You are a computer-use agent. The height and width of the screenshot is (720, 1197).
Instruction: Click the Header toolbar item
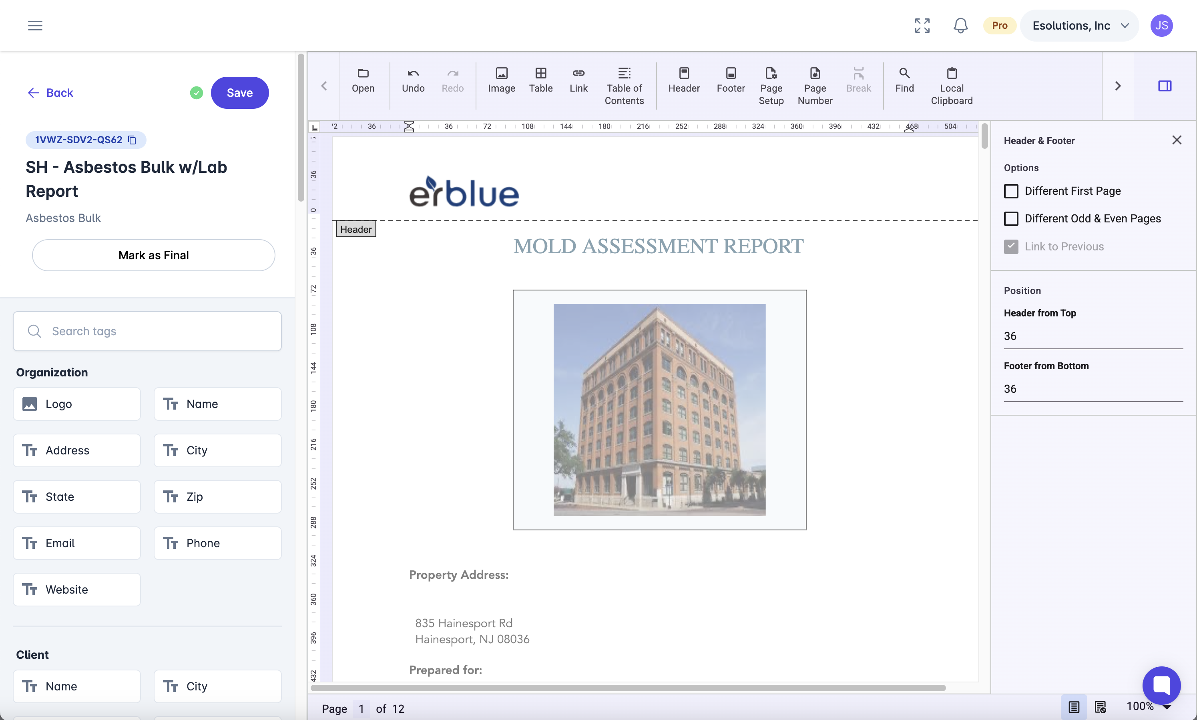(x=683, y=80)
